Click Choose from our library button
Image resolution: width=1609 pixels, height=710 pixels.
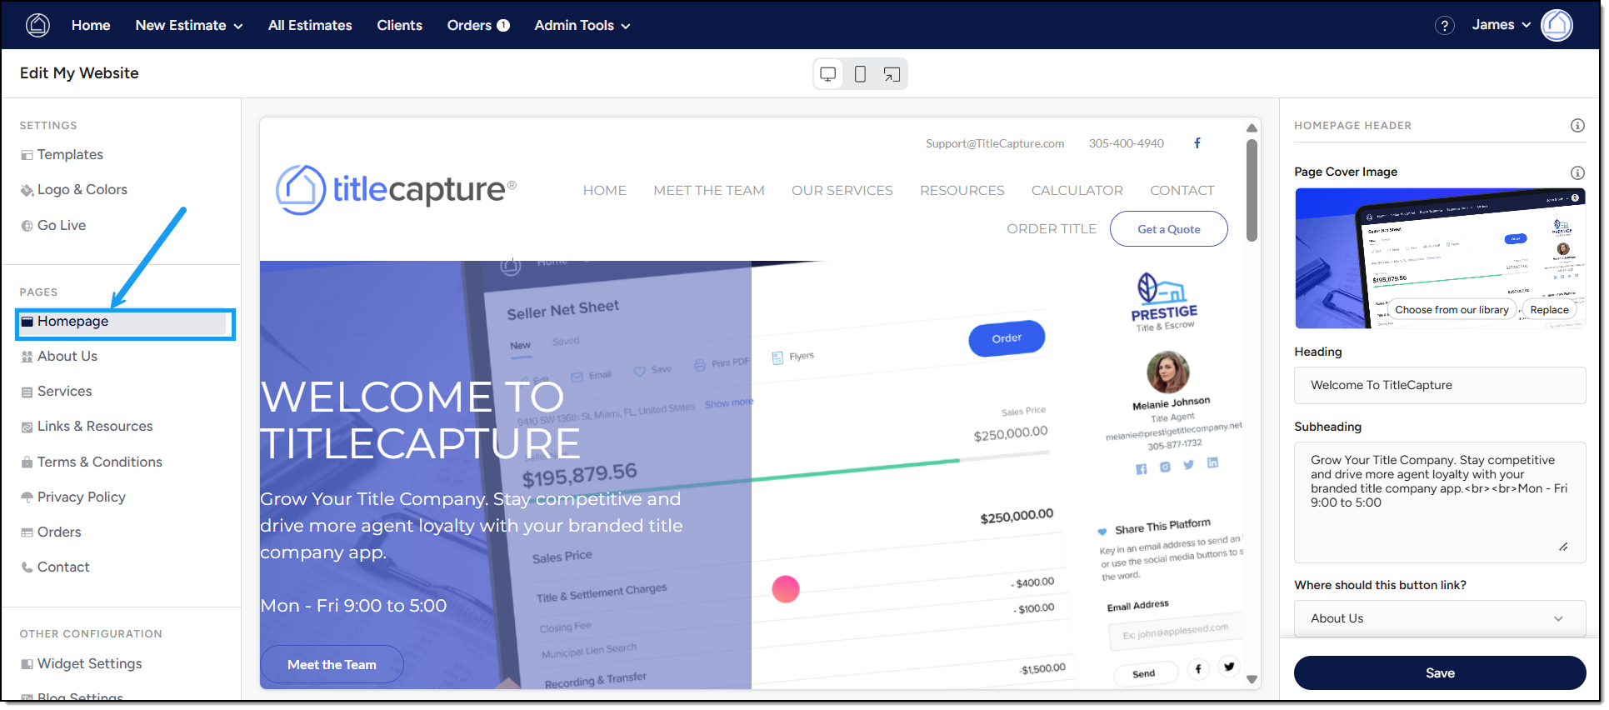pyautogui.click(x=1452, y=310)
